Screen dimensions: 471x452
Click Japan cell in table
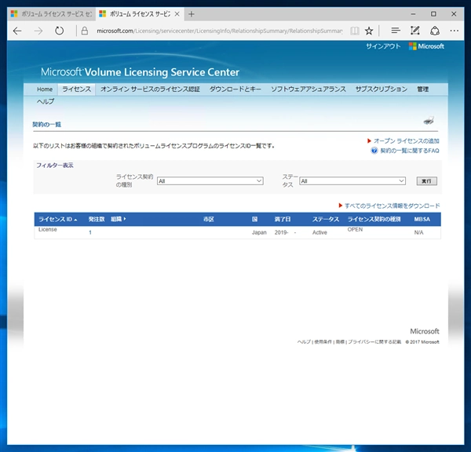tap(259, 232)
